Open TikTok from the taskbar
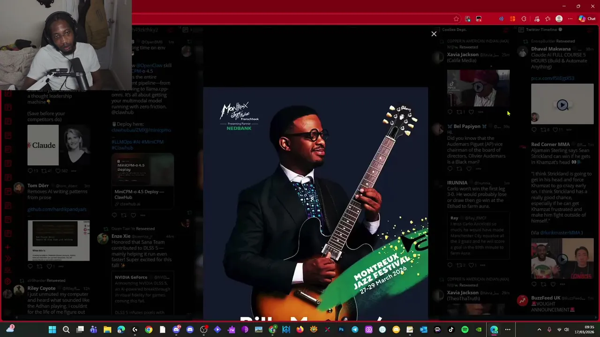Image resolution: width=600 pixels, height=337 pixels. (451, 330)
